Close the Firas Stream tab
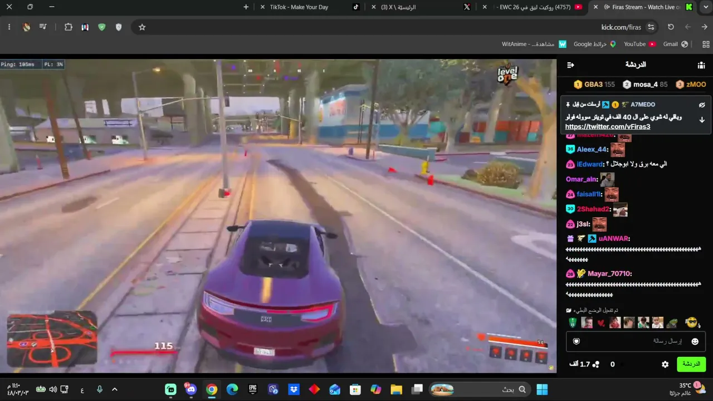This screenshot has width=713, height=401. [596, 7]
